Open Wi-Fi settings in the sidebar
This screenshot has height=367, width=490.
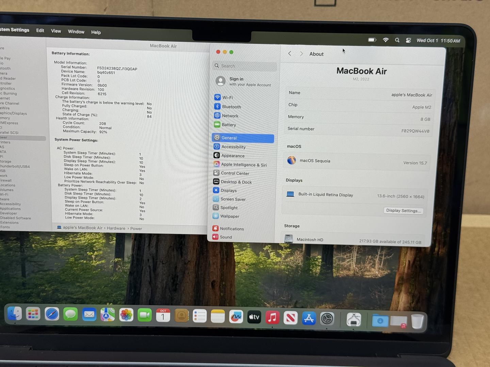click(227, 98)
